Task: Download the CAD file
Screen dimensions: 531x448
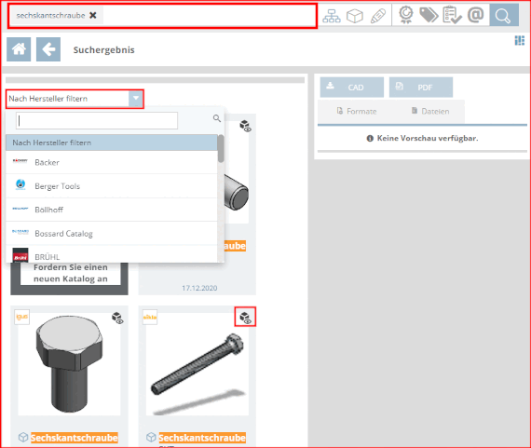Action: coord(352,88)
